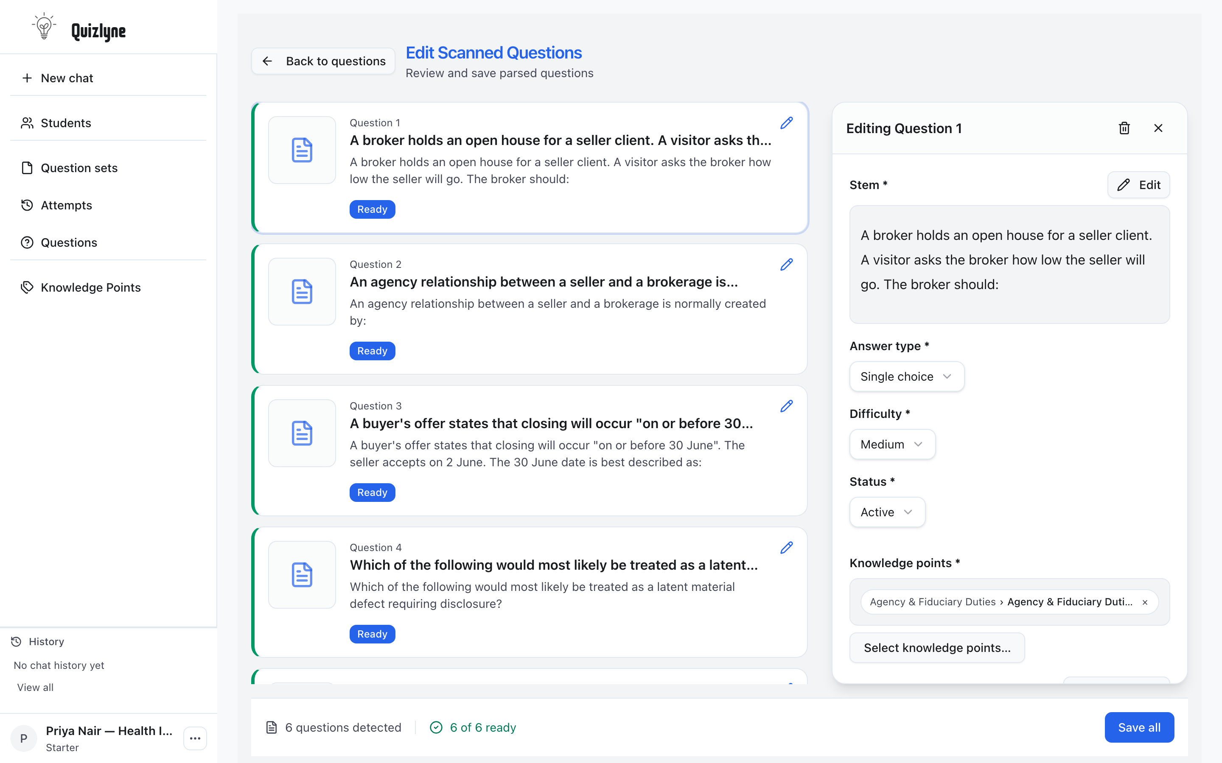Screen dimensions: 1222x763
Task: Click the Students people icon
Action: pos(27,123)
